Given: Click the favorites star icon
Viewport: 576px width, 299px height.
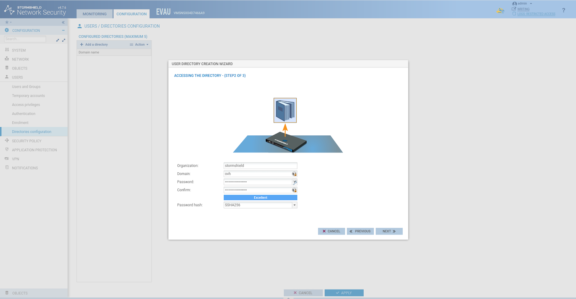Looking at the screenshot, I should pyautogui.click(x=7, y=22).
